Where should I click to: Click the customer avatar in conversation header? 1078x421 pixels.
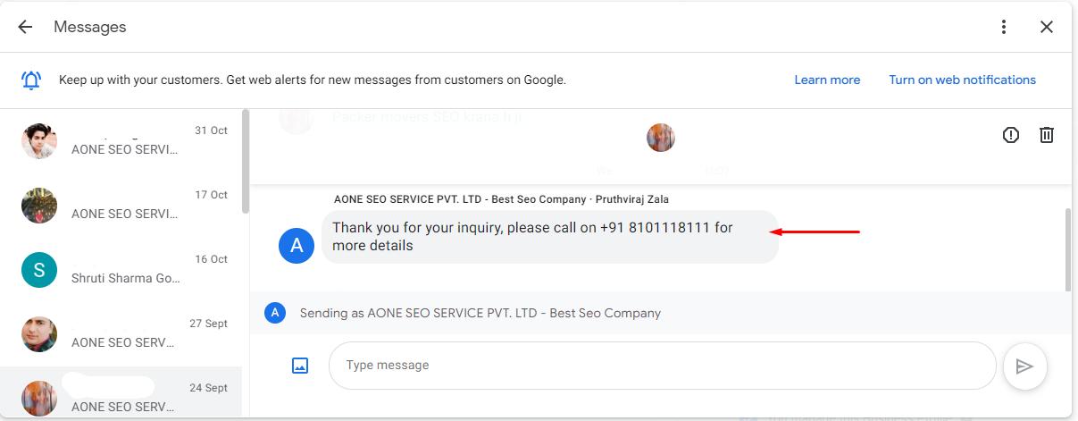[x=661, y=138]
